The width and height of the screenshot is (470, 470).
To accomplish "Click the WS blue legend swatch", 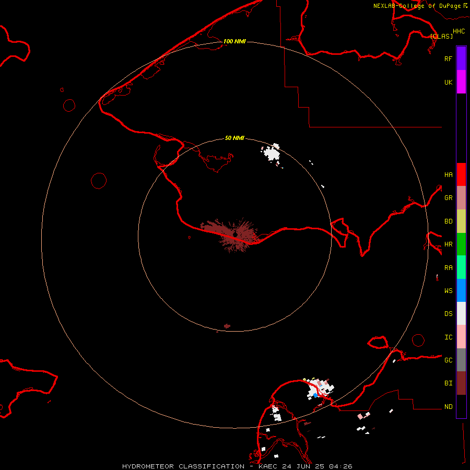I will pos(461,290).
